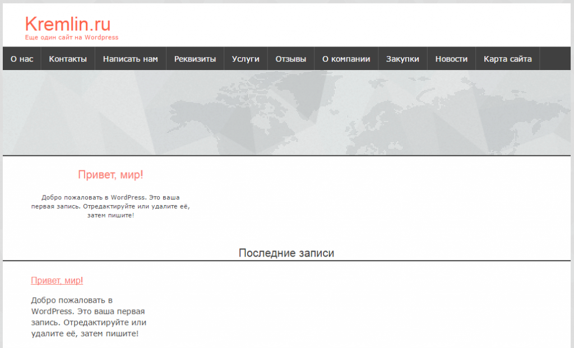Click 'Услуги' in the navigation bar
This screenshot has height=348, width=574.
coord(246,59)
